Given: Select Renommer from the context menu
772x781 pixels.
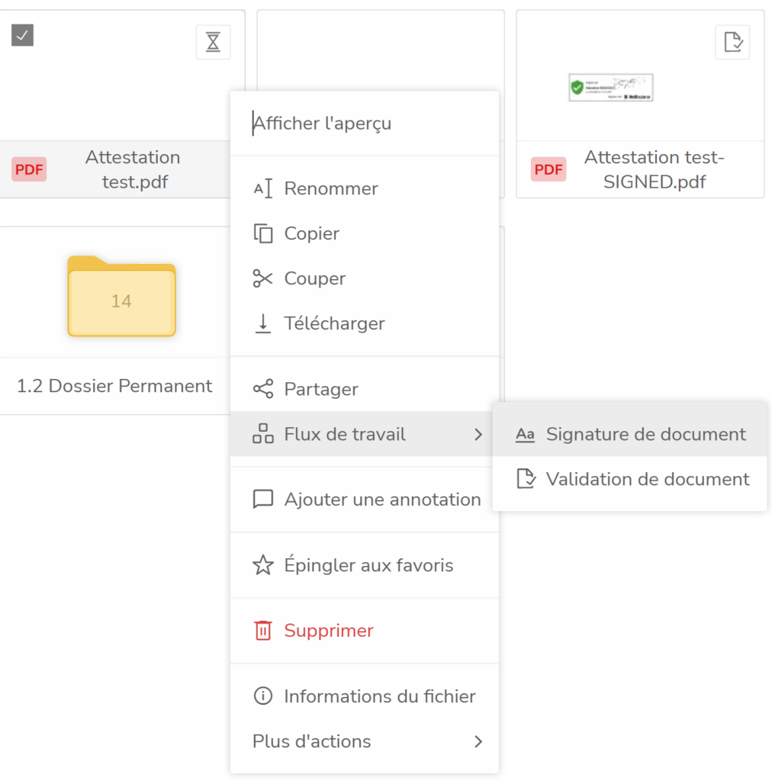Looking at the screenshot, I should pyautogui.click(x=330, y=188).
